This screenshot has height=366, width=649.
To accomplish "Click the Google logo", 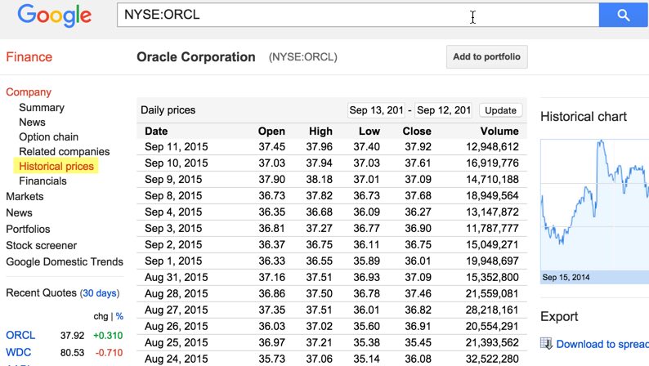I will pos(54,16).
